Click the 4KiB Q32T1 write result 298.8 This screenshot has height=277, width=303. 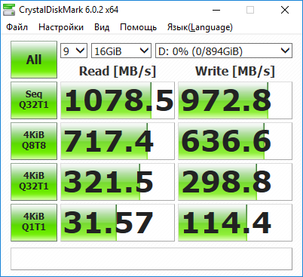pyautogui.click(x=235, y=182)
